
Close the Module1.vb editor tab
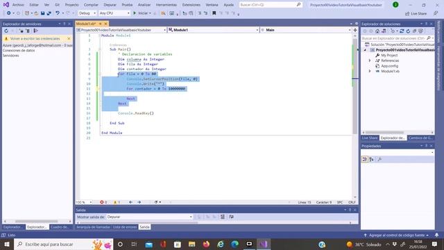click(105, 24)
